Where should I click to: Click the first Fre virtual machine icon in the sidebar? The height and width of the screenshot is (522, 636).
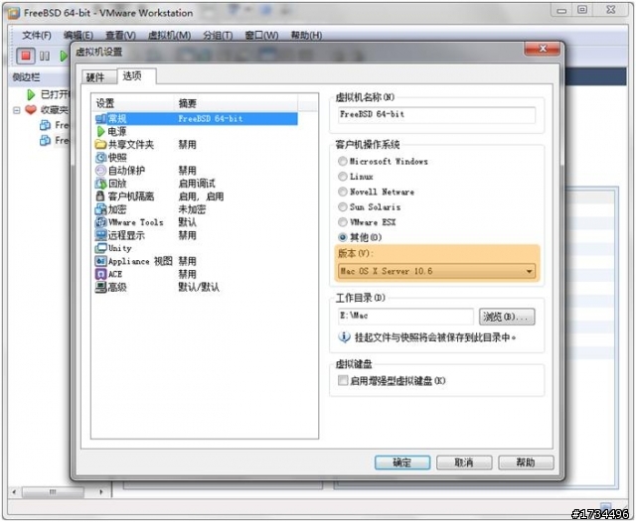[45, 125]
